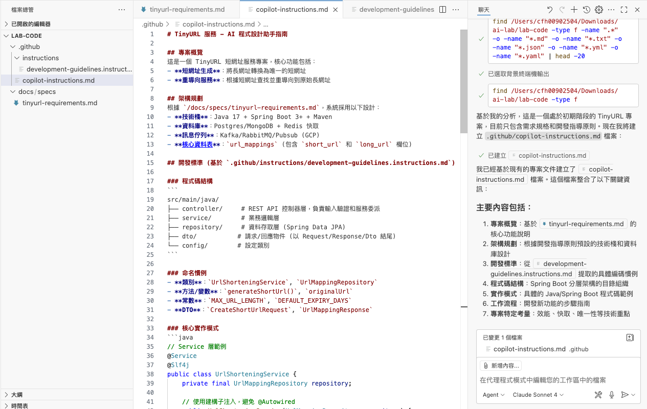Open Explorer panel more actions ellipsis
647x409 pixels.
[x=121, y=10]
